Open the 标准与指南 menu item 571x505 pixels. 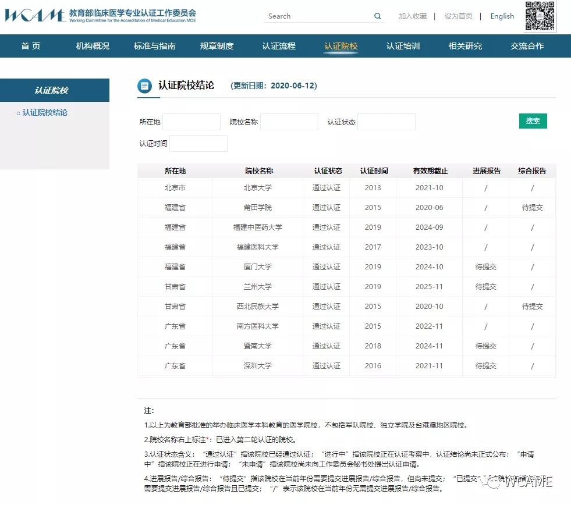pyautogui.click(x=155, y=46)
